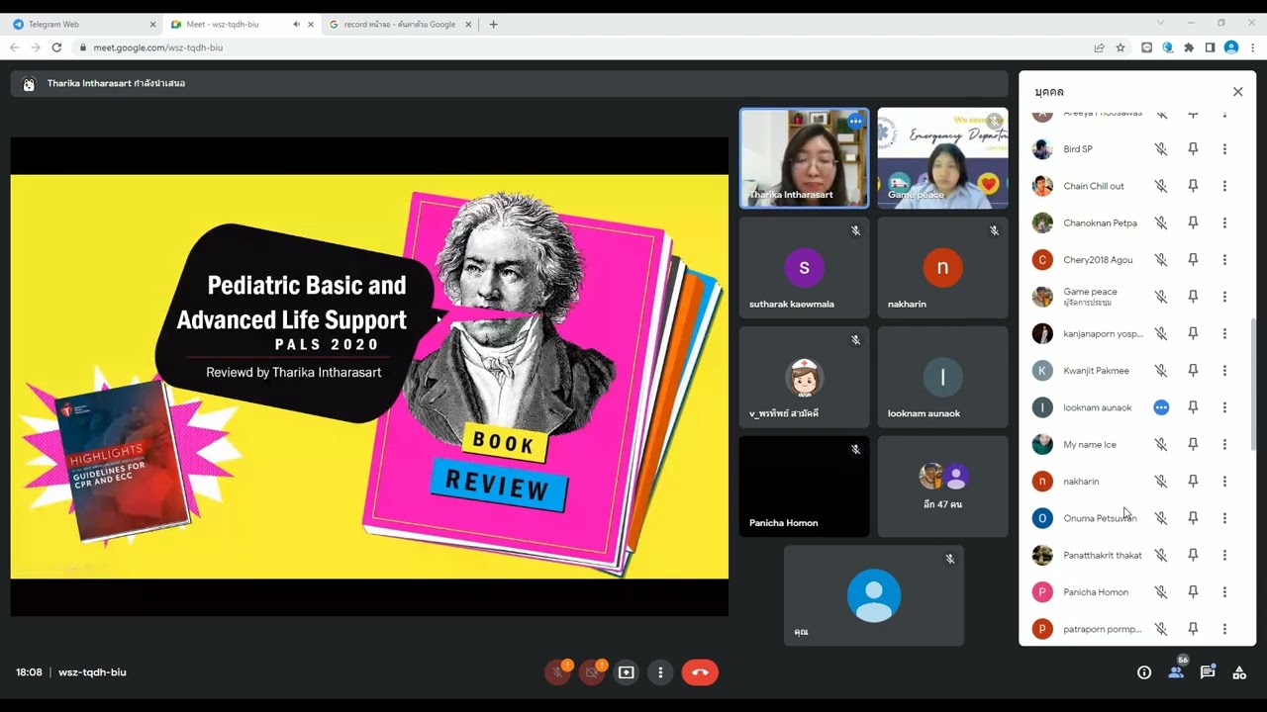Open a new browser tab
The image size is (1267, 712).
click(493, 25)
